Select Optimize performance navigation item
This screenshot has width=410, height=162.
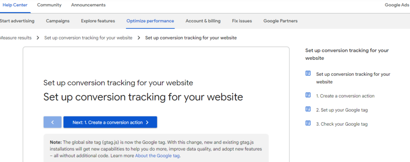[150, 21]
